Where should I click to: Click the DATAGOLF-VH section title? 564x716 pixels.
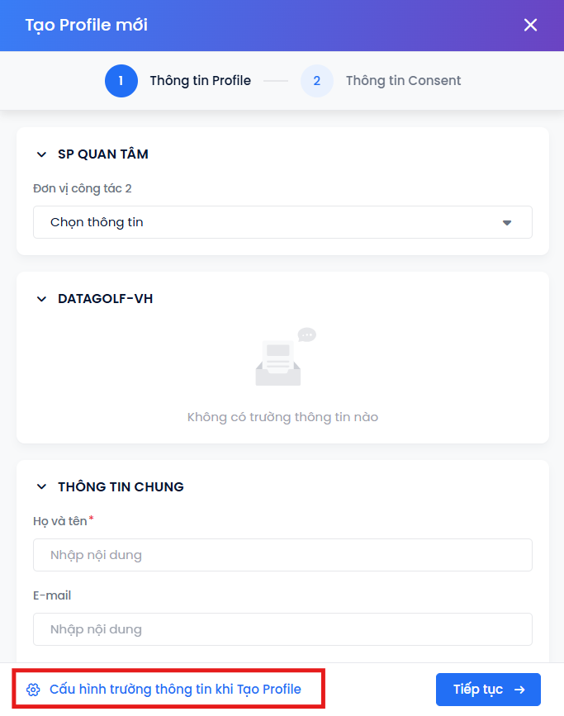(105, 299)
